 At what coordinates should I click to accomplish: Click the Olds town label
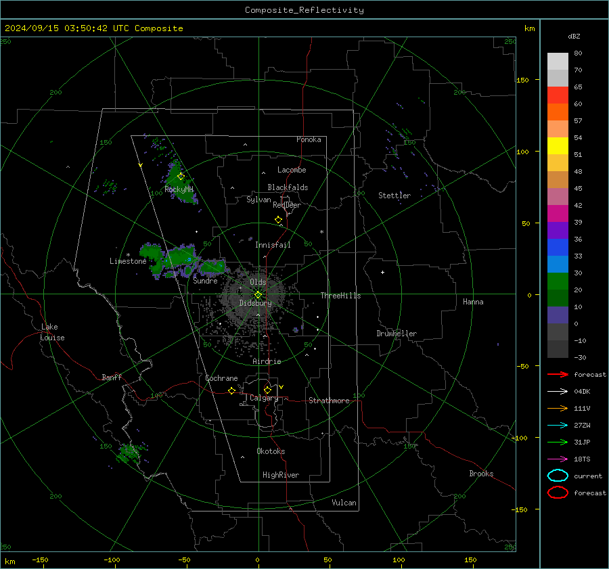pos(258,282)
